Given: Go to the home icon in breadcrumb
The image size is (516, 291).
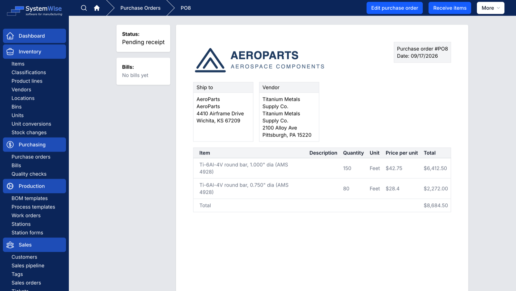Looking at the screenshot, I should (x=97, y=8).
